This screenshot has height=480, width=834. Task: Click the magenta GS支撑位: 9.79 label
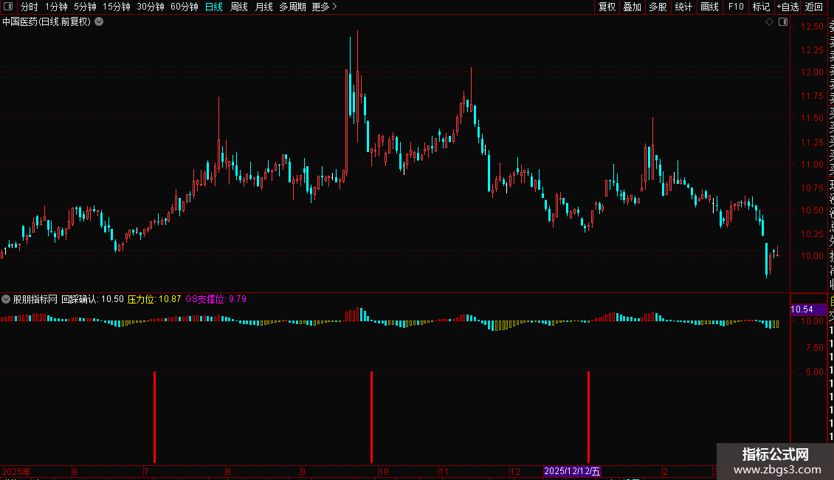pos(216,299)
